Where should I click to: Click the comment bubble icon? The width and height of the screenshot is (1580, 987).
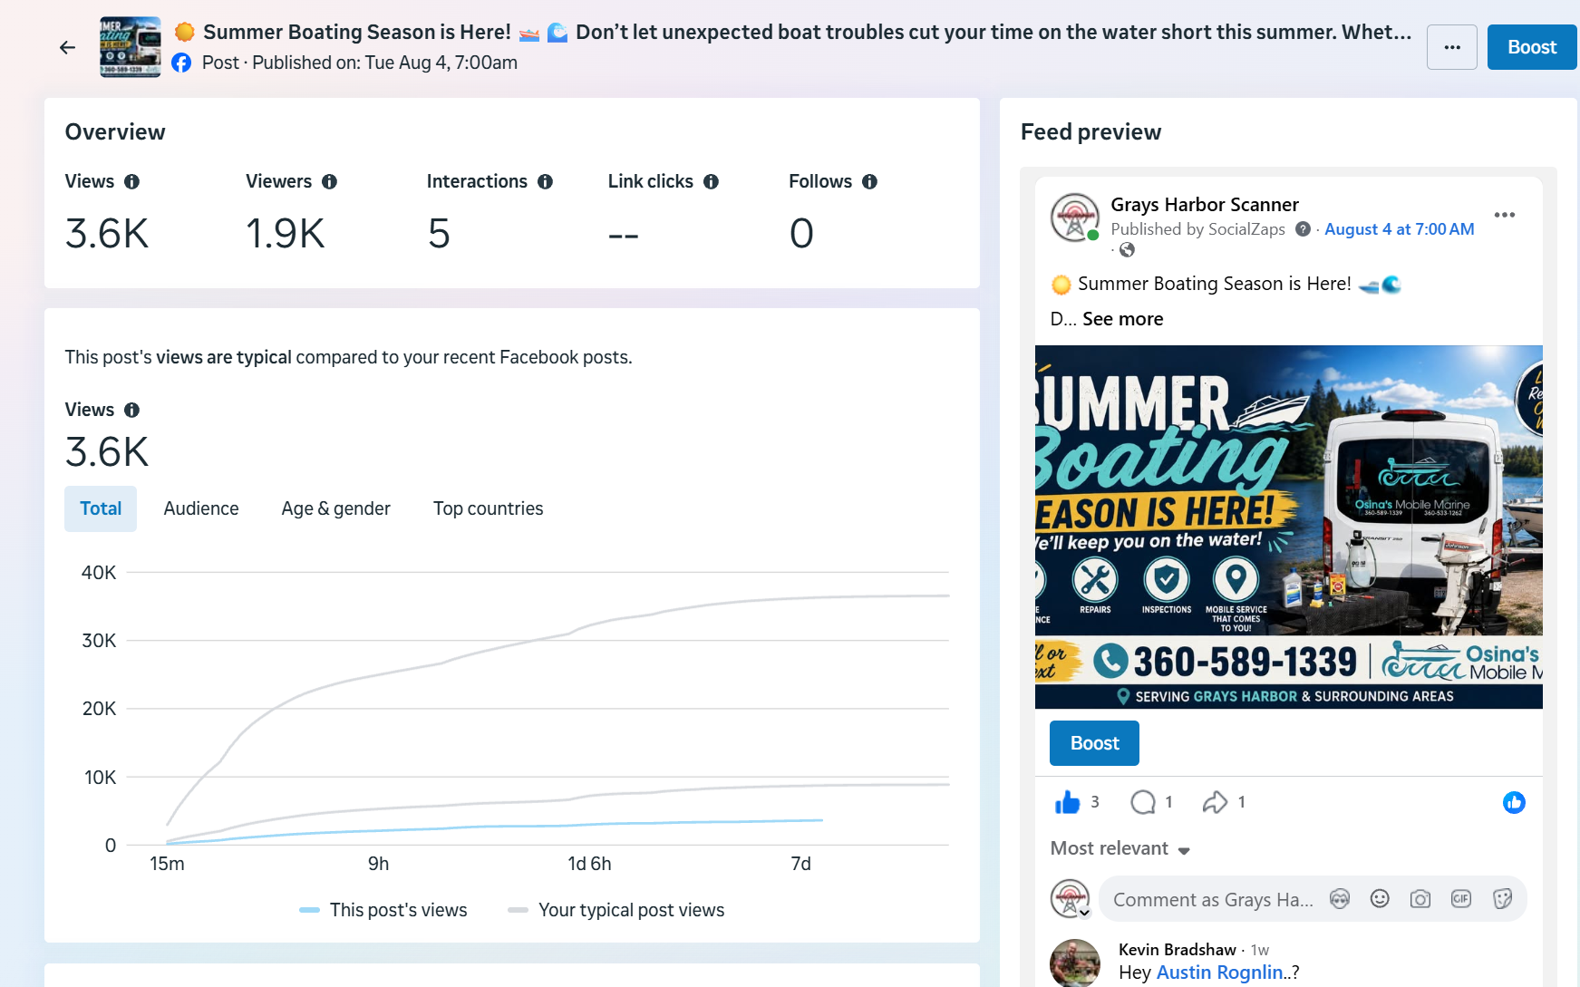click(1143, 802)
